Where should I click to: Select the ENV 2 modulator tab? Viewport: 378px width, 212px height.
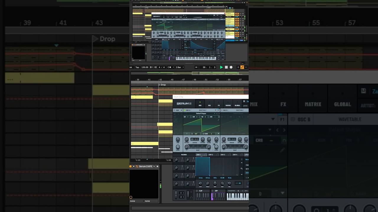[214, 155]
